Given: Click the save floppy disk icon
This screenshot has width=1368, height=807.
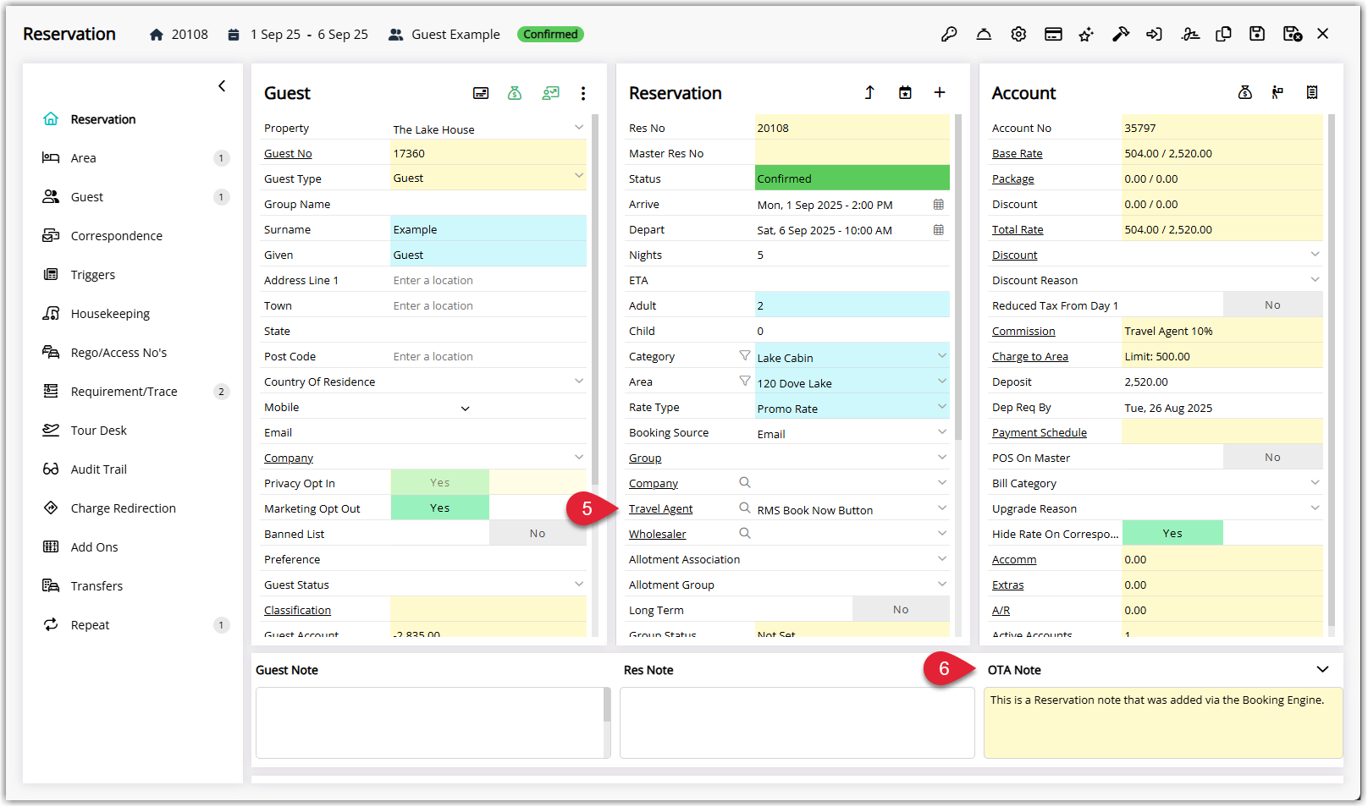Looking at the screenshot, I should (1257, 35).
